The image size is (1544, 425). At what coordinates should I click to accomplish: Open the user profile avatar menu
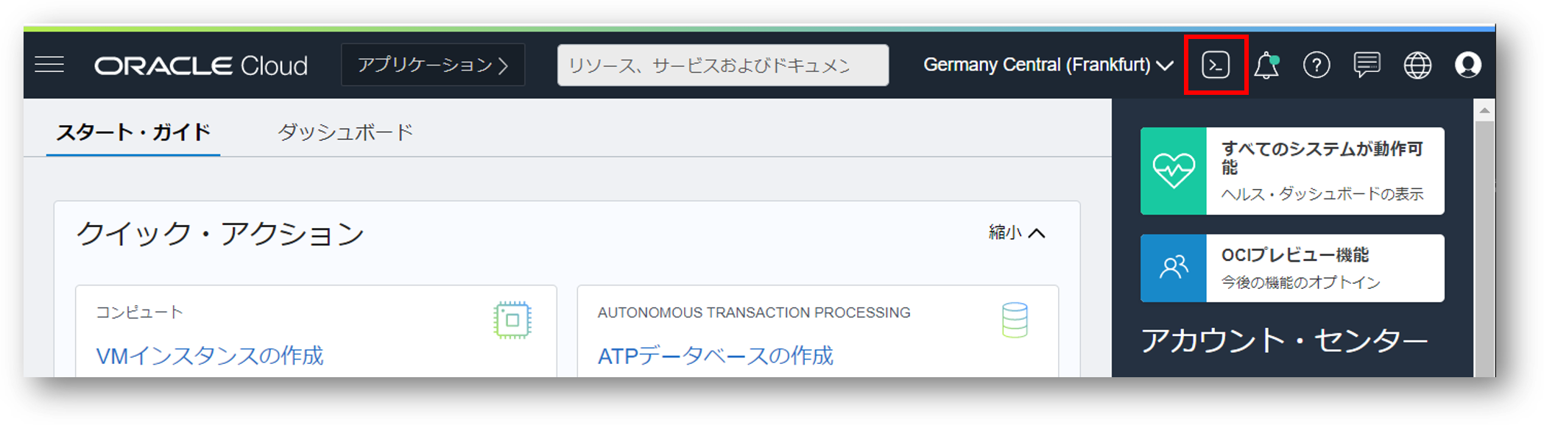(1467, 65)
